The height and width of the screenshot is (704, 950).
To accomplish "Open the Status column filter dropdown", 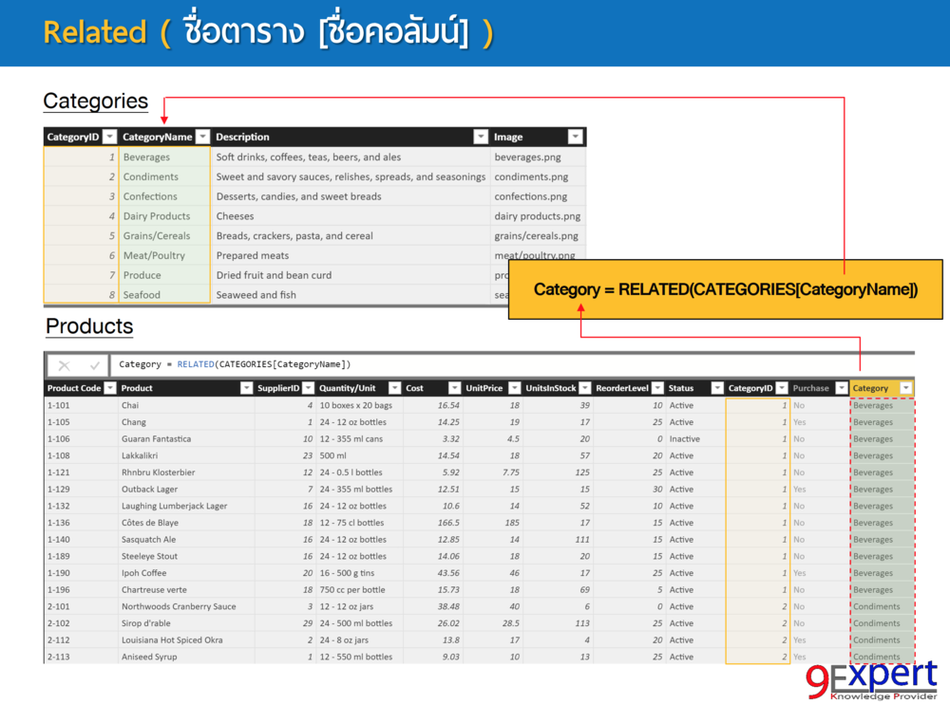I will 717,387.
